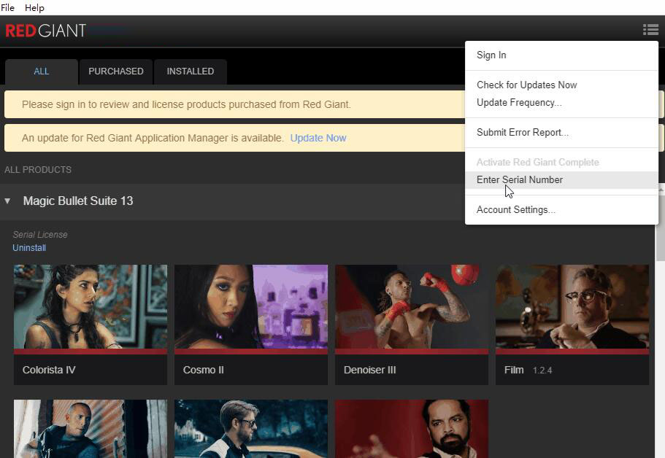This screenshot has height=458, width=665.
Task: Click the Cosmo II product name
Action: point(204,370)
